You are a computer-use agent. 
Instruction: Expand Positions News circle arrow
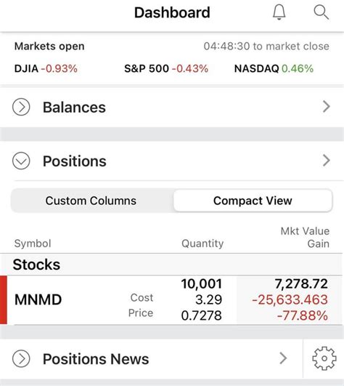click(21, 358)
